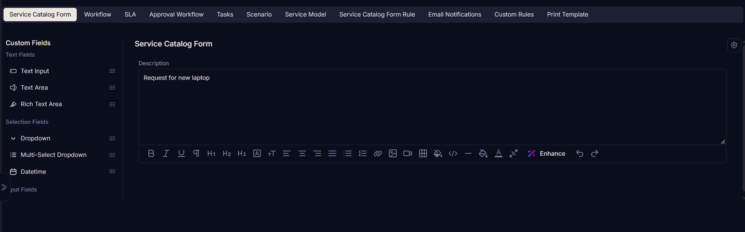The width and height of the screenshot is (745, 232).
Task: Undo the last edit
Action: pos(580,153)
